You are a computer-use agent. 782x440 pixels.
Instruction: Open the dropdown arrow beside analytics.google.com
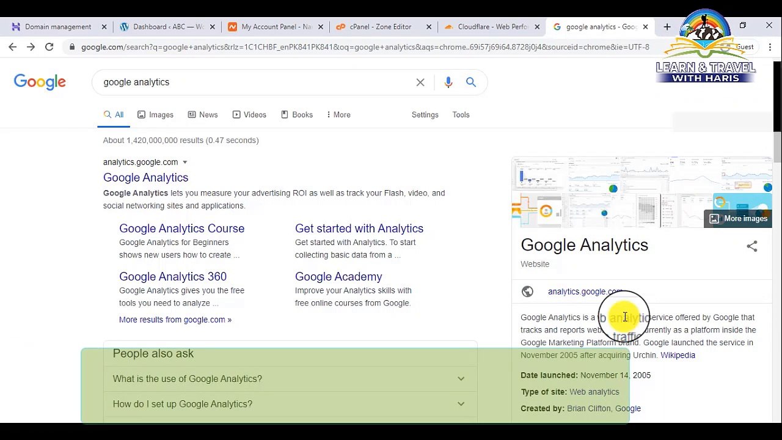pyautogui.click(x=185, y=163)
